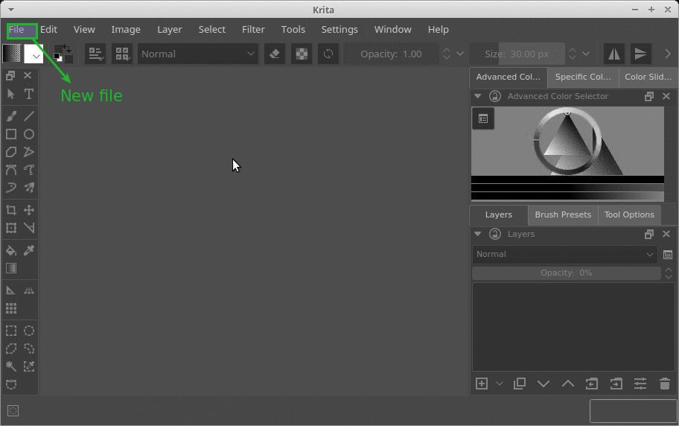The height and width of the screenshot is (426, 679).
Task: Open the Window menu
Action: click(393, 30)
